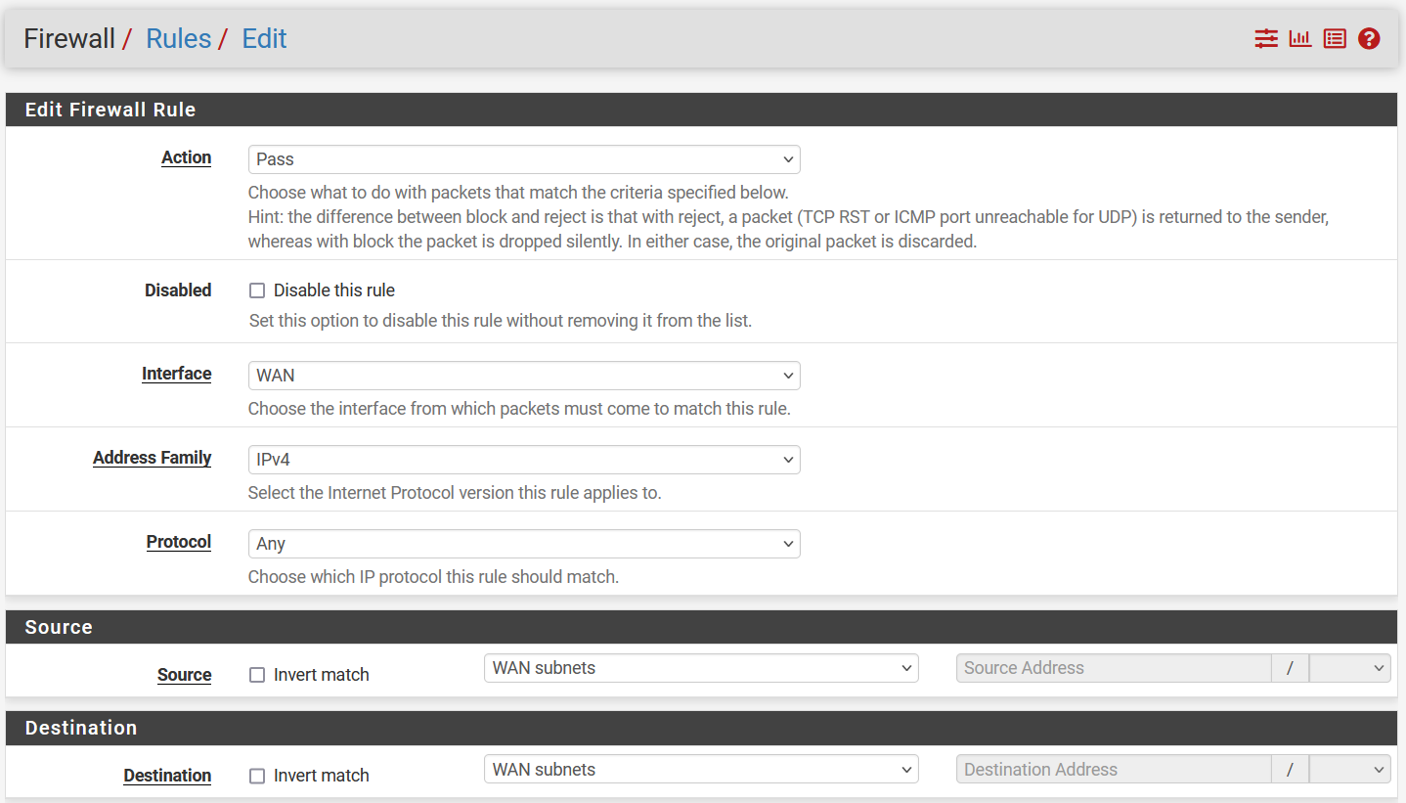Open the Address Family dropdown set to IPv4
Image resolution: width=1406 pixels, height=803 pixels.
click(x=524, y=460)
